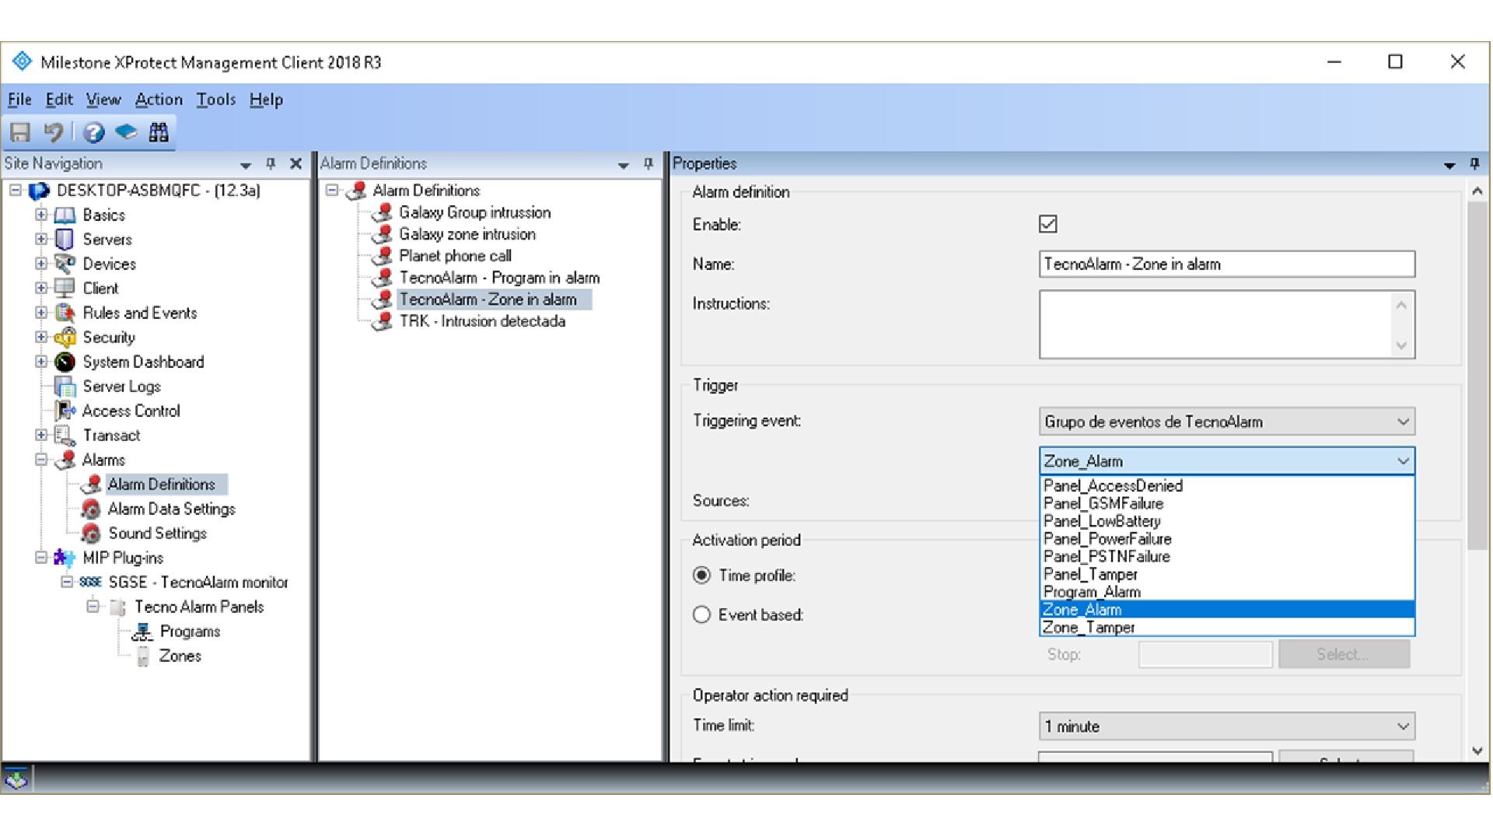Choose Panel_LowBattery from the list
The height and width of the screenshot is (840, 1493).
(x=1227, y=522)
